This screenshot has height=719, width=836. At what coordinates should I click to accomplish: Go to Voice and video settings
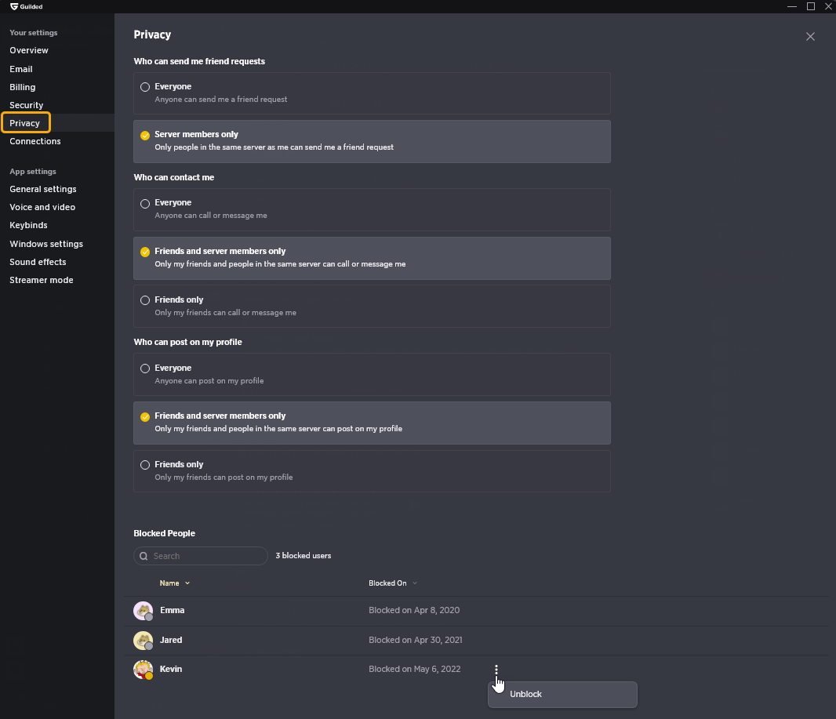tap(42, 207)
